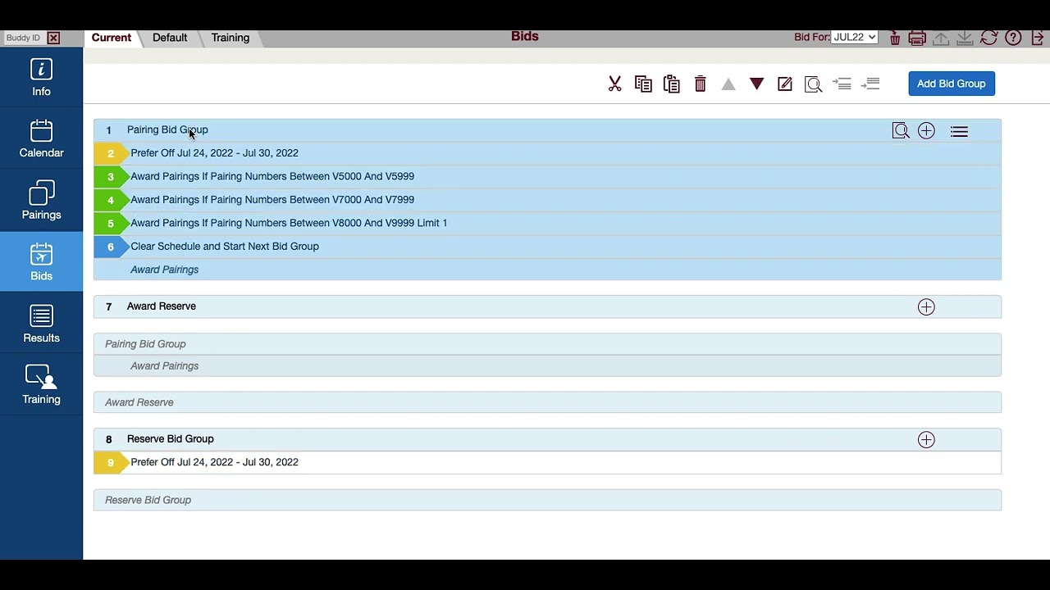Click the green number 5 marker

111,223
